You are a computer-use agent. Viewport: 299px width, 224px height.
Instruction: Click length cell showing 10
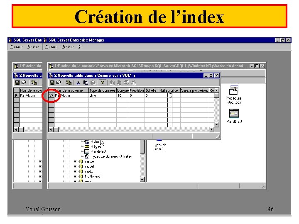click(123, 95)
